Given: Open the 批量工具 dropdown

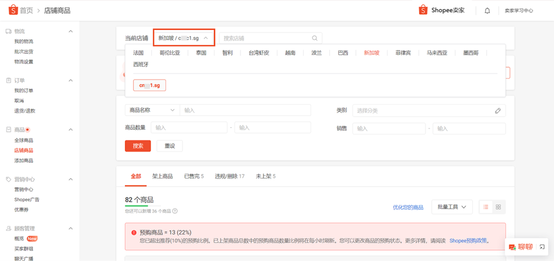Looking at the screenshot, I should (452, 207).
